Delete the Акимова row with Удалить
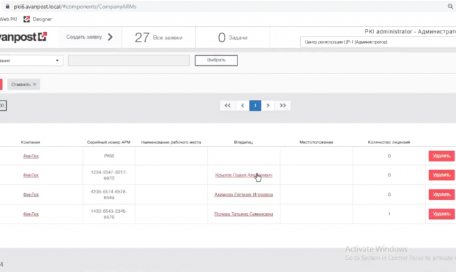 click(442, 194)
